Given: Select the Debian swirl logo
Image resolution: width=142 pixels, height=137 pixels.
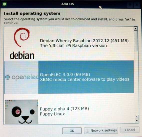Looking at the screenshot, I should pos(22,37).
